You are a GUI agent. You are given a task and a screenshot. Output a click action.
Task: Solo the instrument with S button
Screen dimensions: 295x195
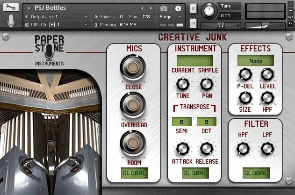pyautogui.click(x=193, y=8)
